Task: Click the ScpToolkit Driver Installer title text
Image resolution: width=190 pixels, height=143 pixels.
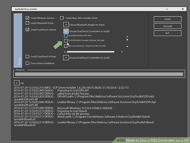Action: [x=26, y=9]
